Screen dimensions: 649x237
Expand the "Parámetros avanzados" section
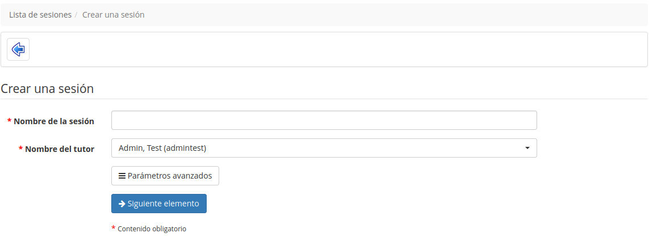pyautogui.click(x=165, y=176)
